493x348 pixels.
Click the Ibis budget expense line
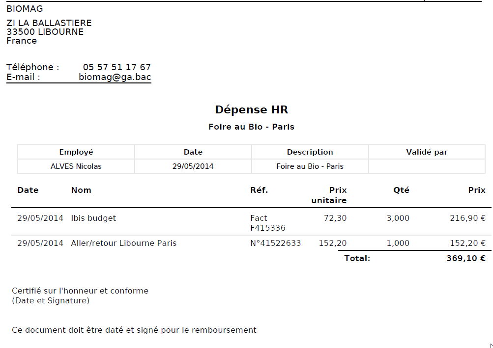pyautogui.click(x=93, y=218)
